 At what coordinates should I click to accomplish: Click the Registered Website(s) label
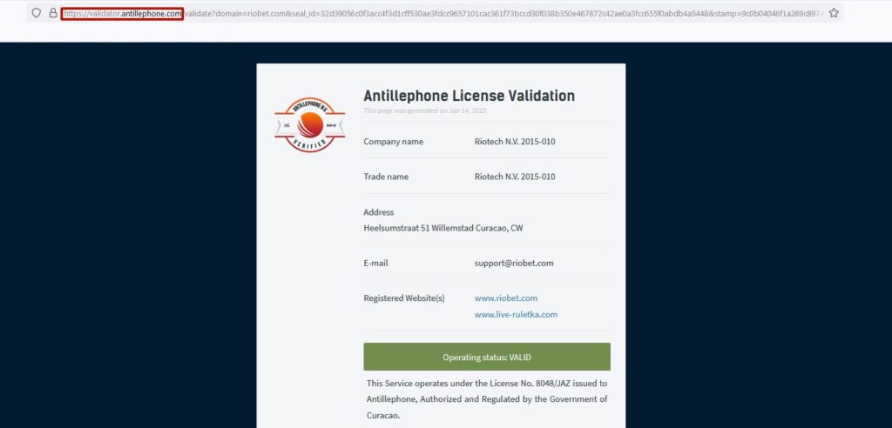[x=404, y=298]
